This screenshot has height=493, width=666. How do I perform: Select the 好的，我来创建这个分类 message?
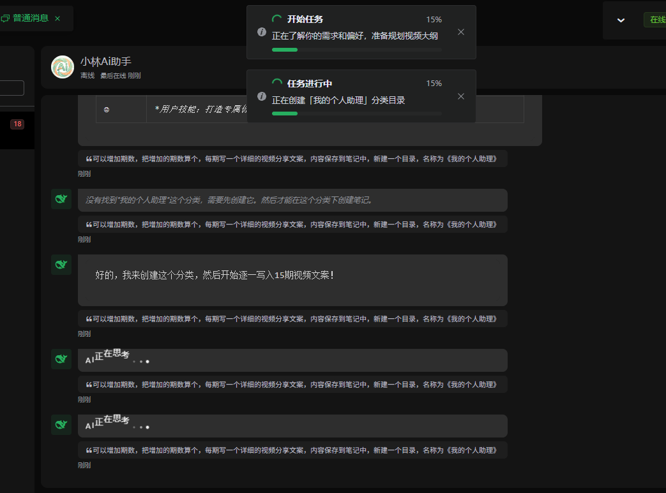point(292,280)
